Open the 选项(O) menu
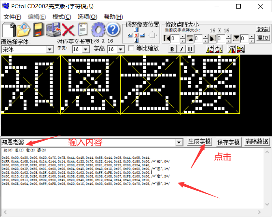The width and height of the screenshot is (272, 217). (x=87, y=17)
